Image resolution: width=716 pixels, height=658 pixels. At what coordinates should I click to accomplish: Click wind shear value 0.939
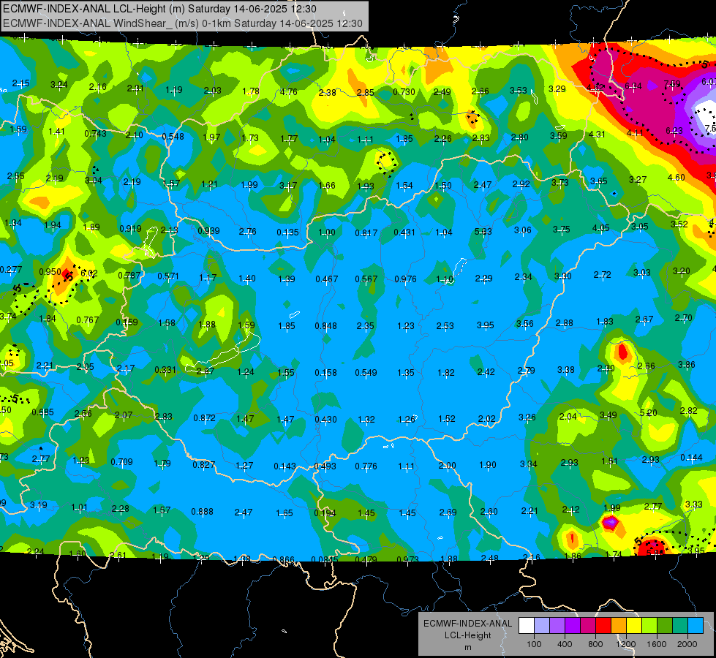(x=208, y=230)
